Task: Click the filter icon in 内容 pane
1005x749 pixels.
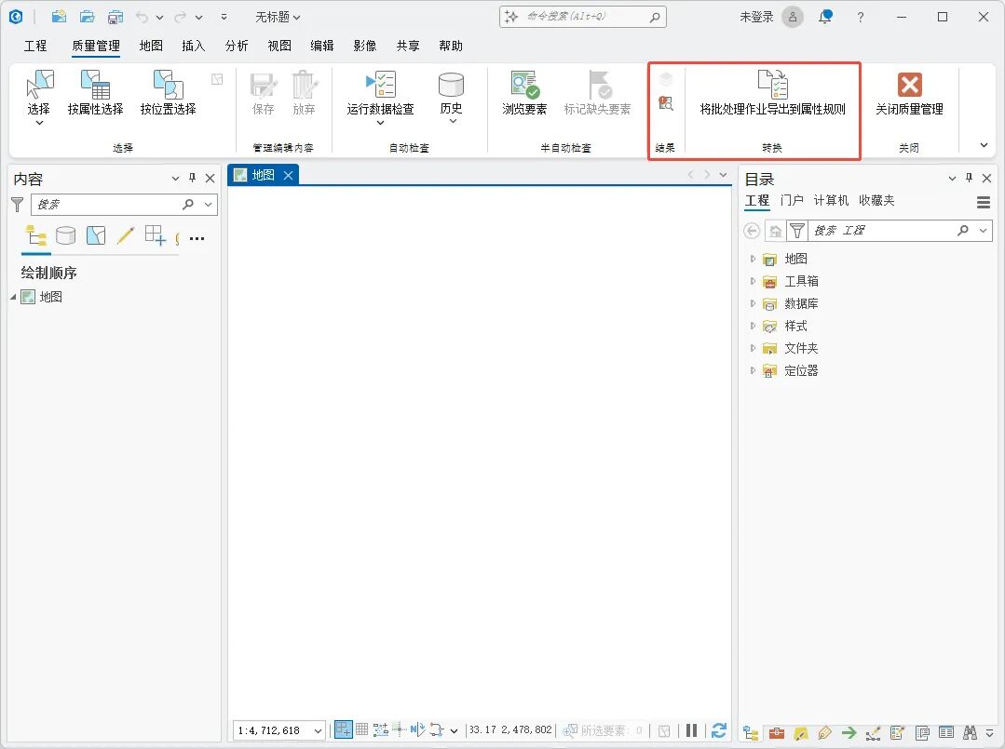Action: click(x=18, y=204)
